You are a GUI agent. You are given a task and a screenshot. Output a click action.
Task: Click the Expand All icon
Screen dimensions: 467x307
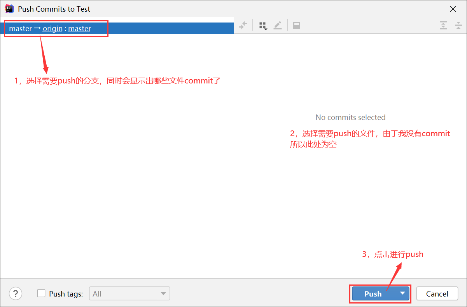[x=443, y=26]
